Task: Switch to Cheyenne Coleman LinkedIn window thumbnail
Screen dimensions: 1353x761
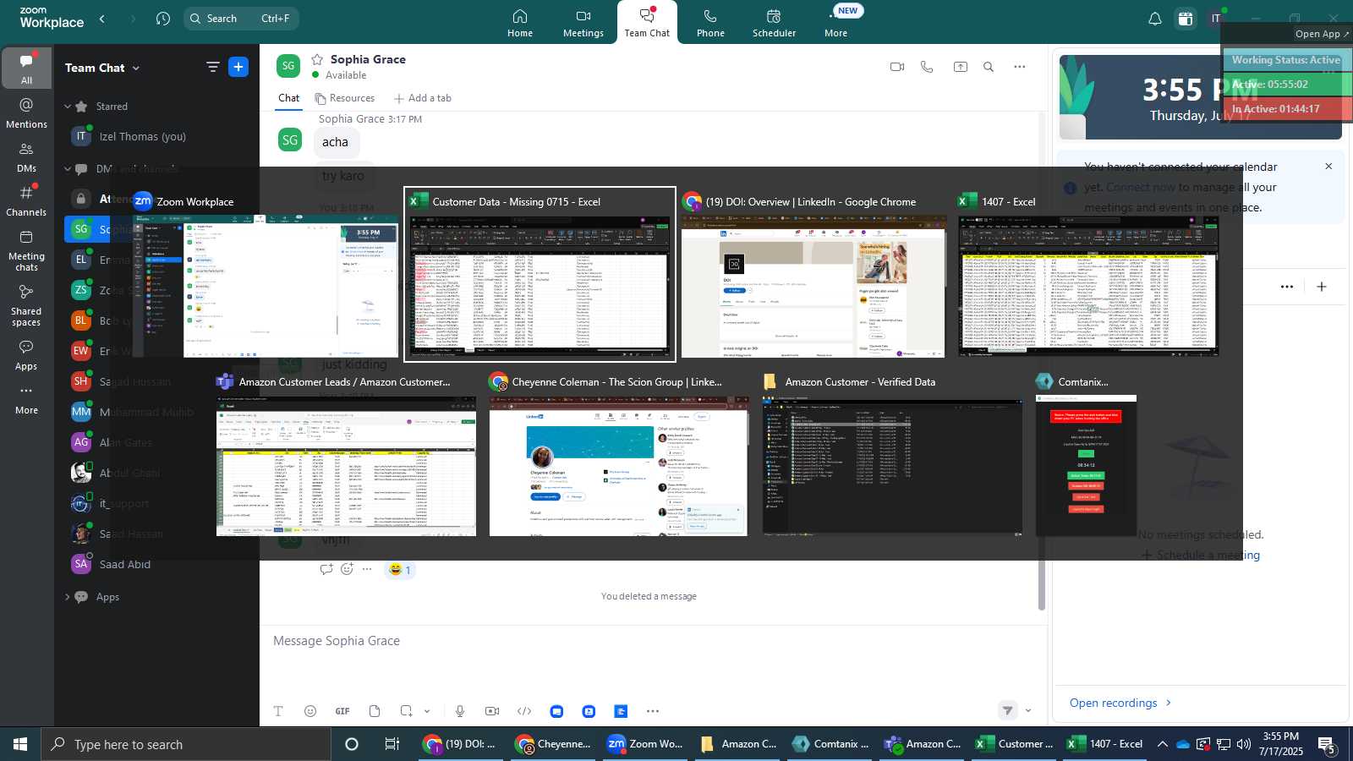Action: (x=618, y=455)
